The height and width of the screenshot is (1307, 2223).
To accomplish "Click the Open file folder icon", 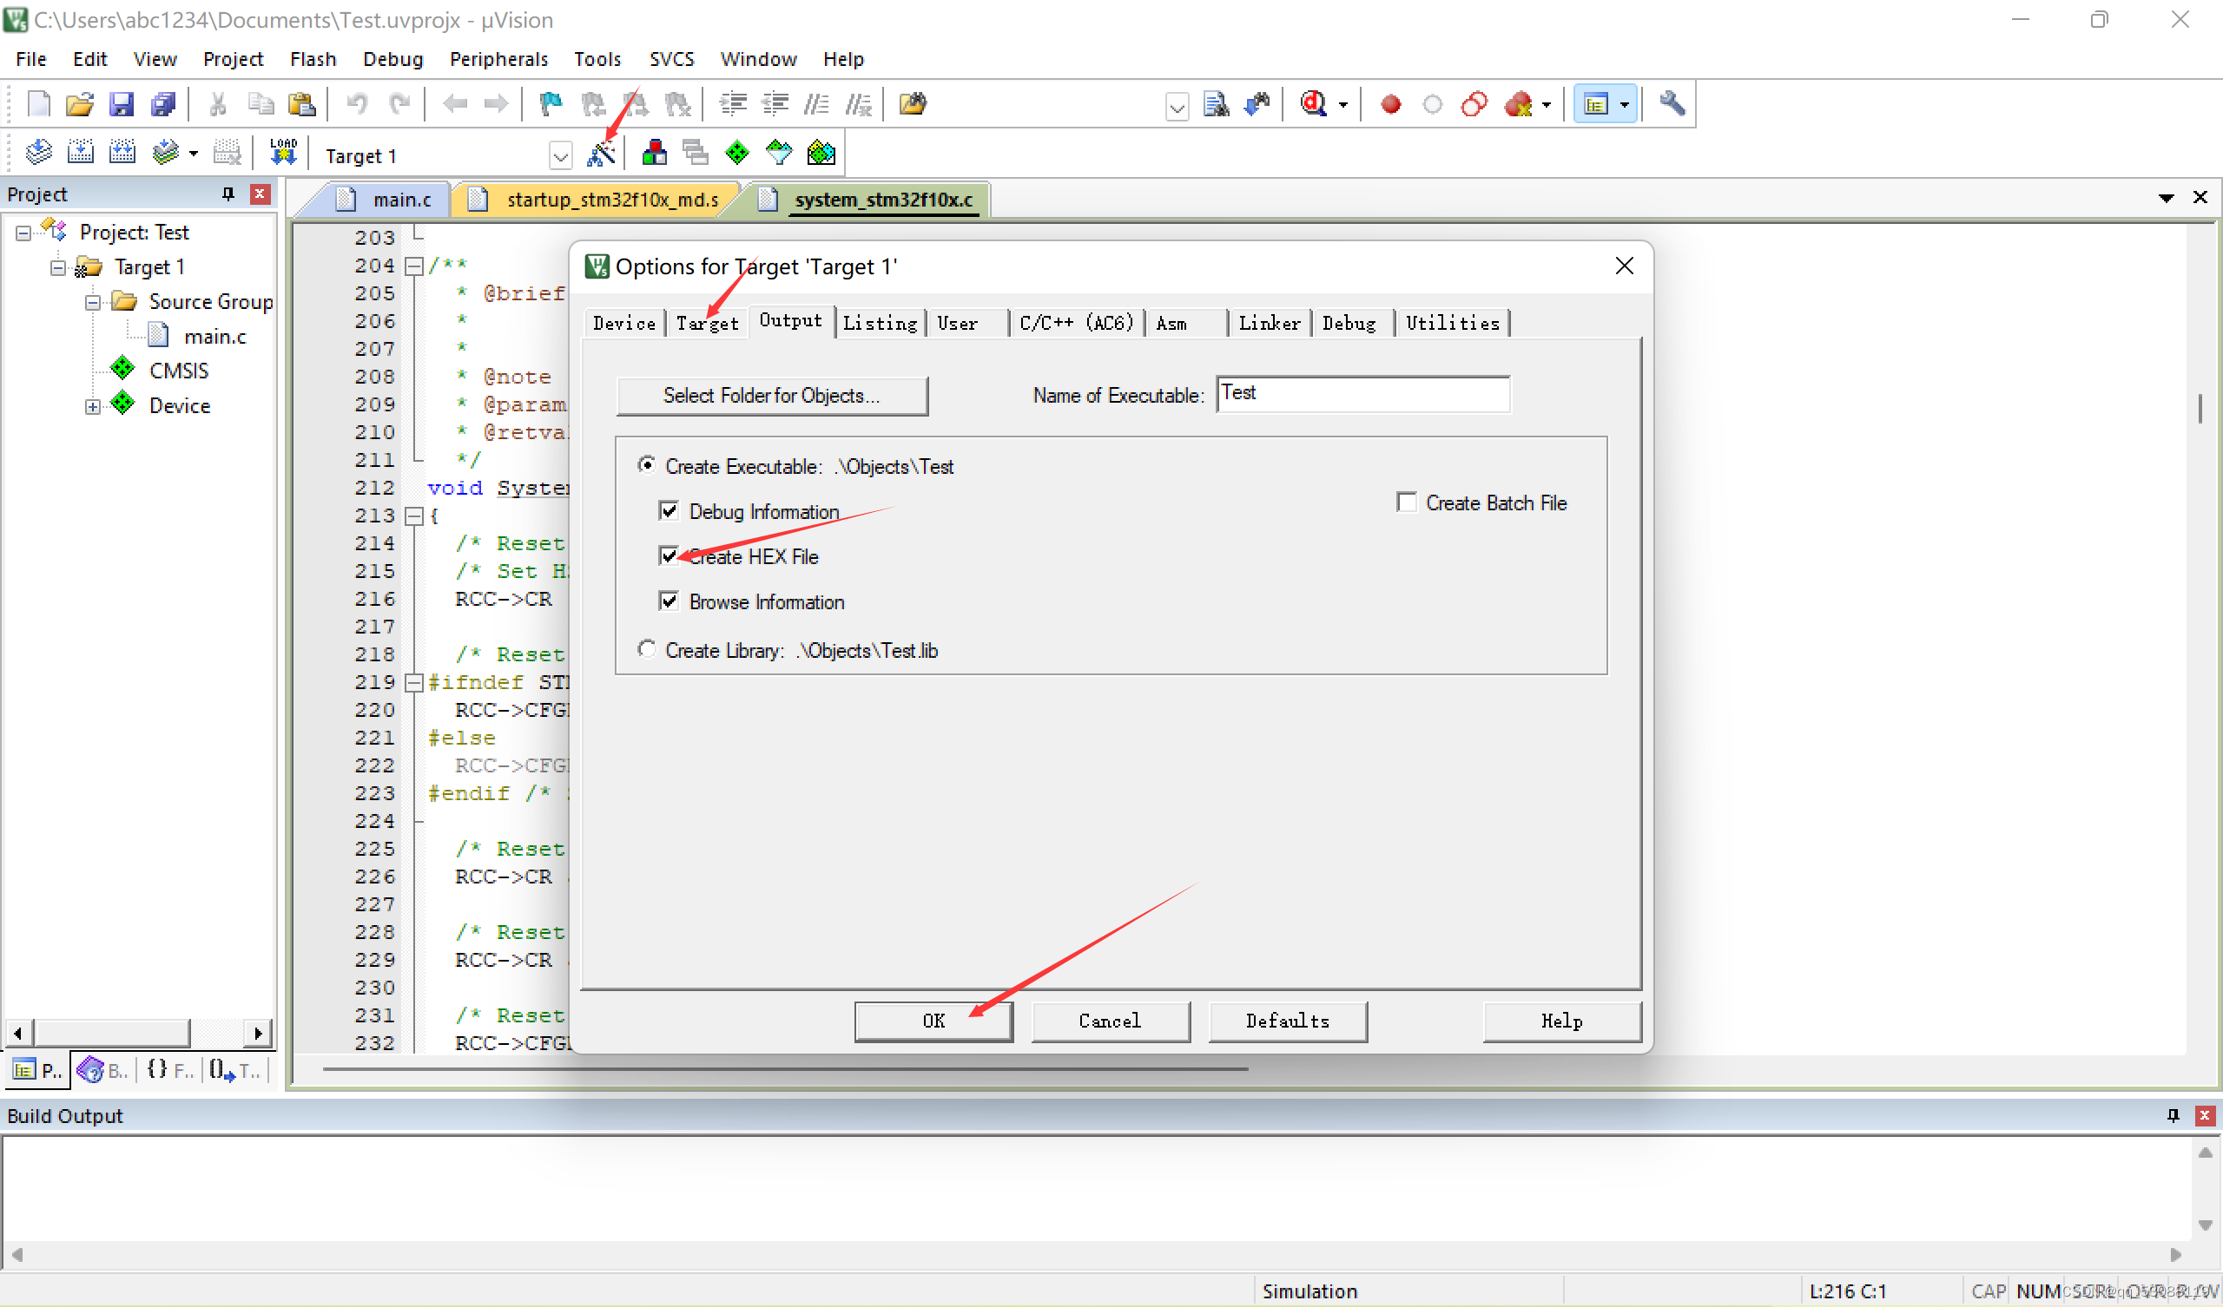I will 78,104.
